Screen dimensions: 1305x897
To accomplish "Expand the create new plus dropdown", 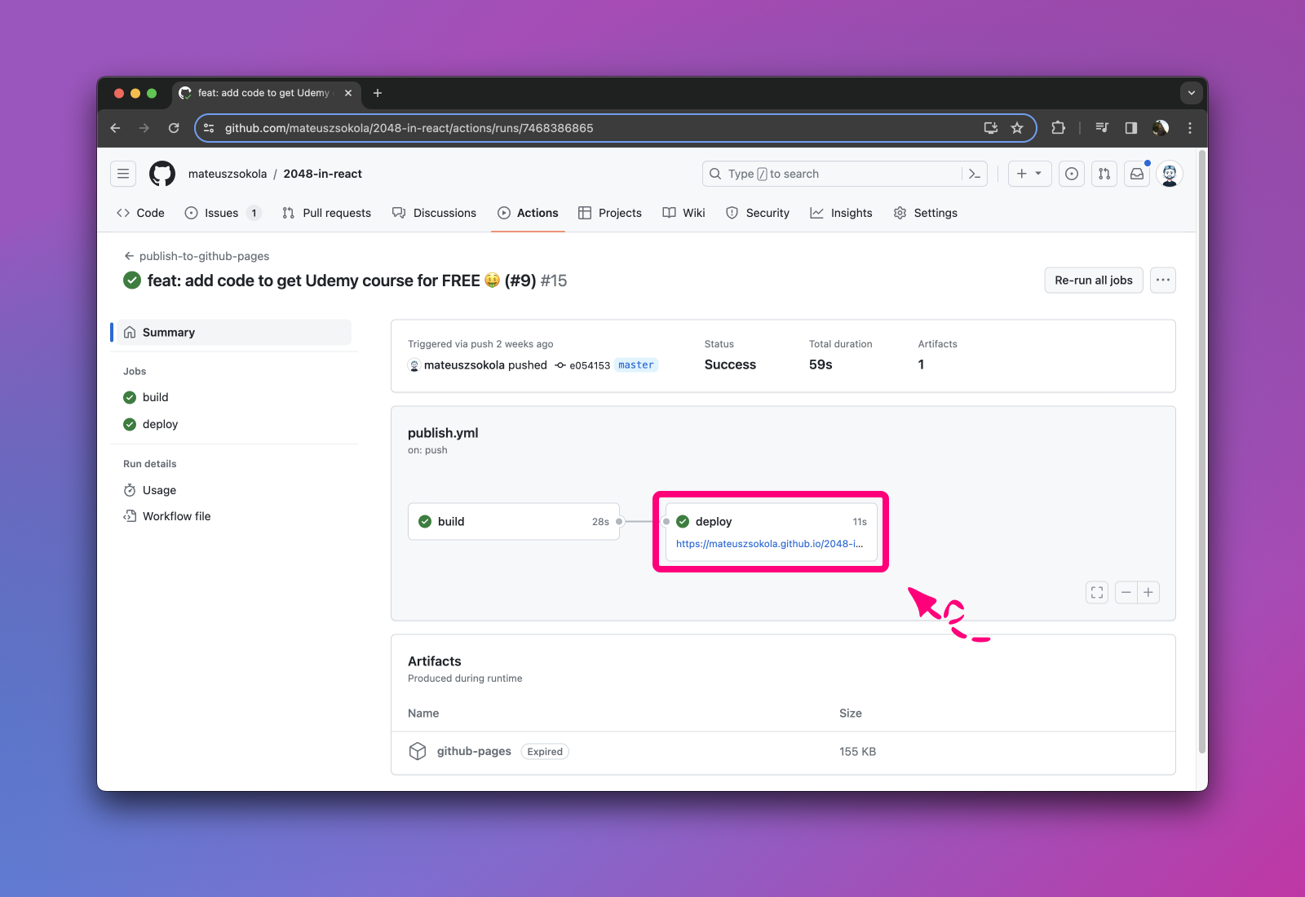I will 1029,174.
